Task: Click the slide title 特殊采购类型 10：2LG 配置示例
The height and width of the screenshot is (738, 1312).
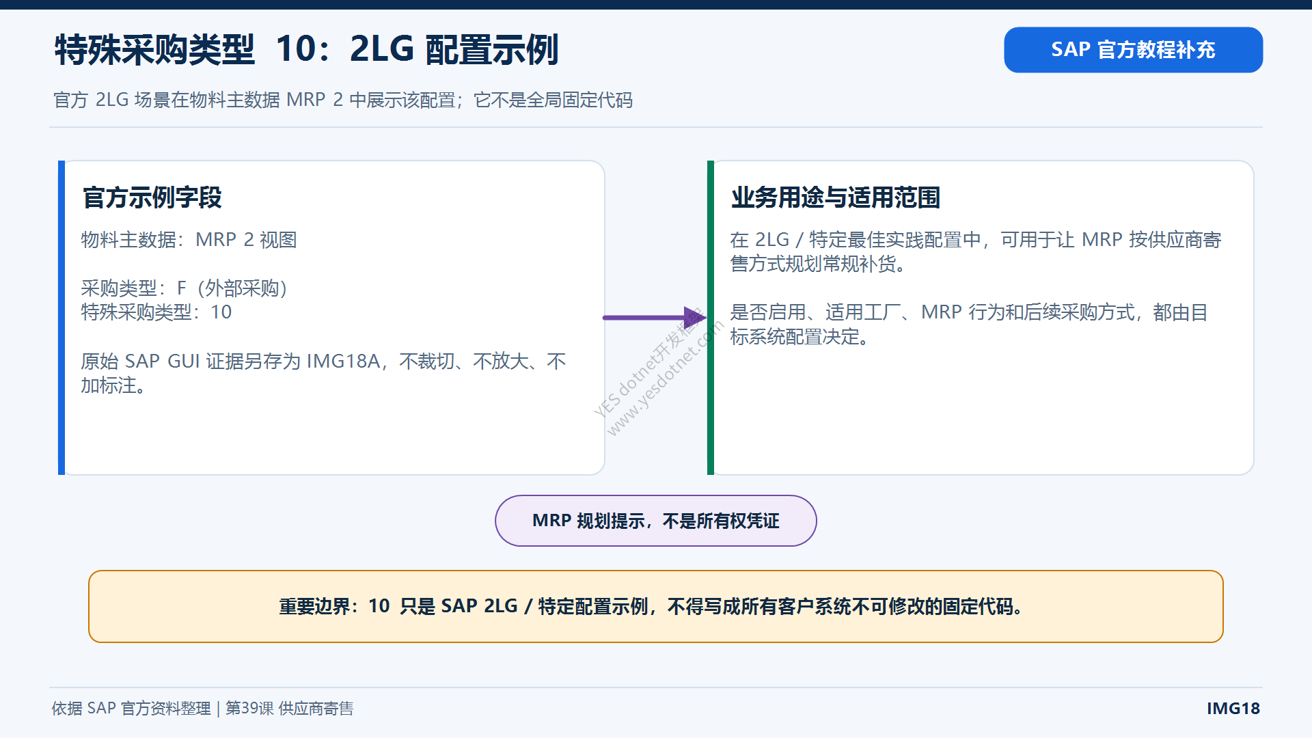Action: 307,50
